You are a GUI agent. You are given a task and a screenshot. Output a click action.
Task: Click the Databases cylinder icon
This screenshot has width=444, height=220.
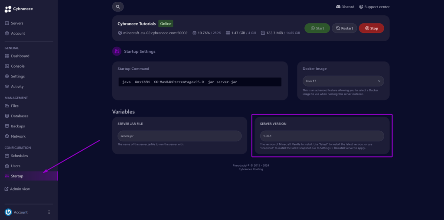click(7, 116)
